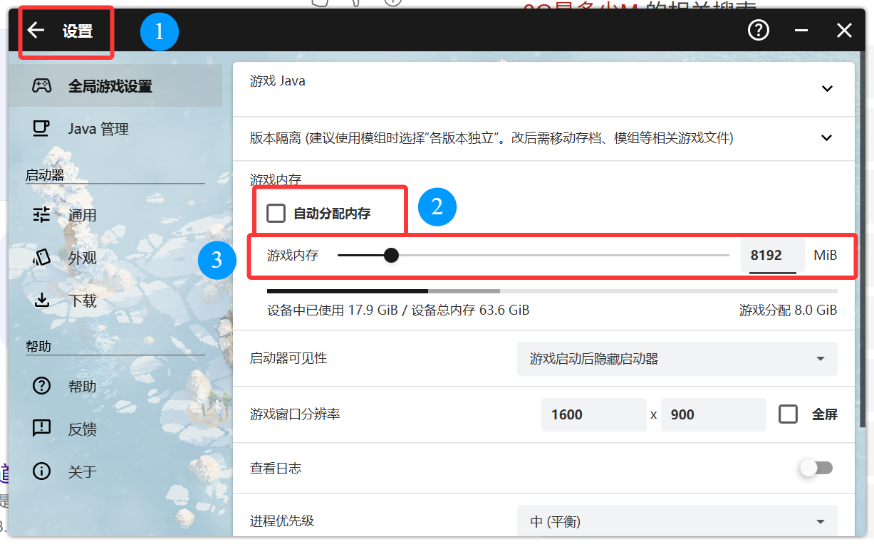Open 外观 settings page

tap(115, 257)
